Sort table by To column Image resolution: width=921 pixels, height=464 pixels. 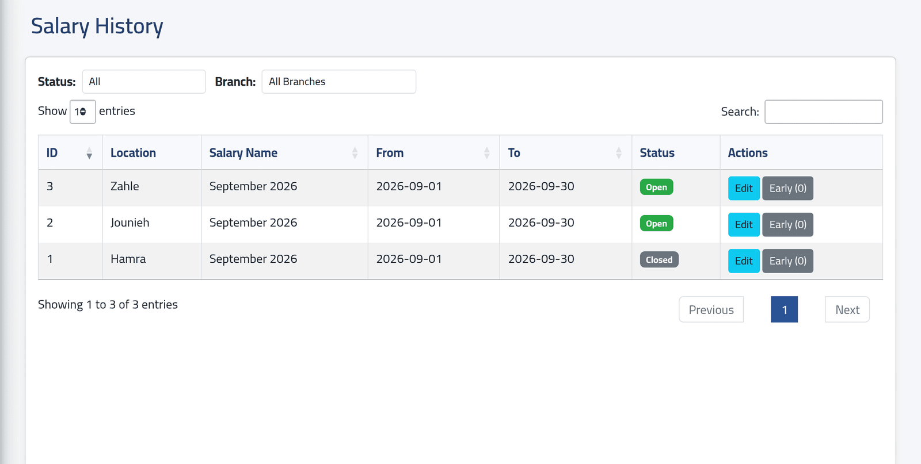coord(565,153)
